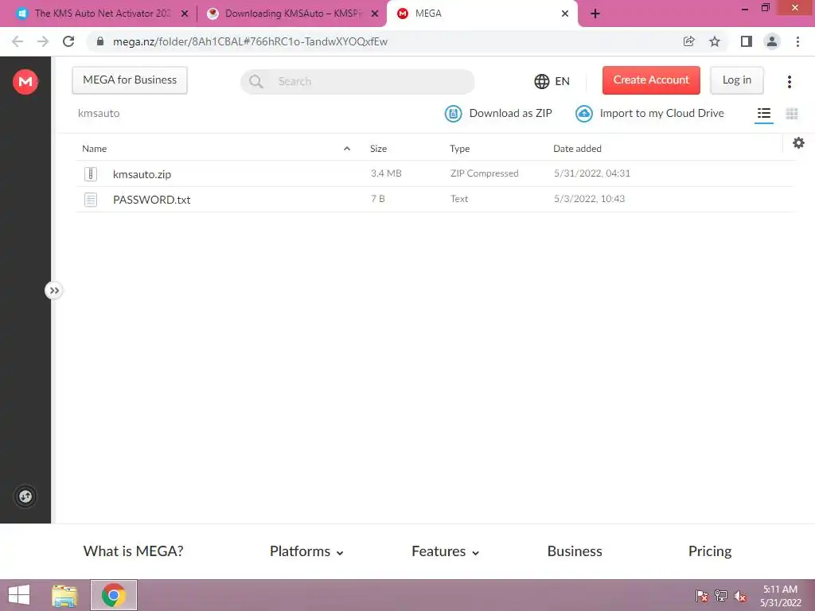Click the Action Center flag tray icon

[701, 596]
